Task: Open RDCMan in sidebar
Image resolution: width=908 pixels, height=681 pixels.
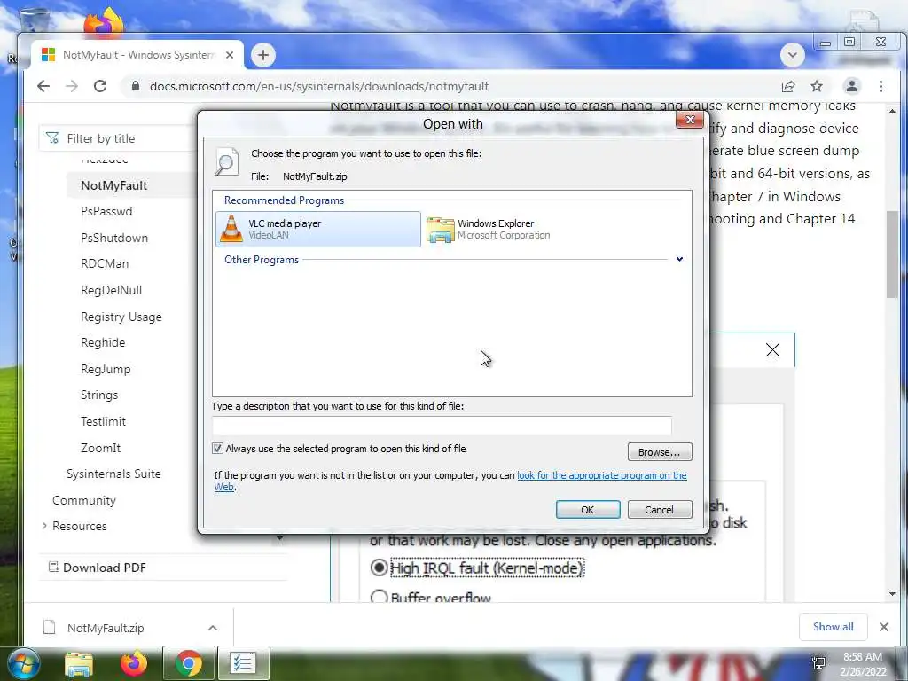Action: (105, 263)
